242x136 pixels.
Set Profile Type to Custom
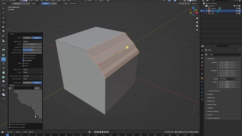(37, 83)
